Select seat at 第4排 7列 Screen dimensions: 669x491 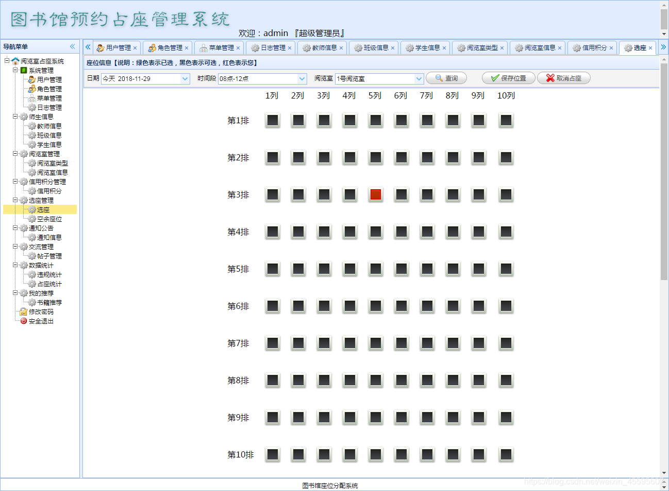[x=427, y=232]
